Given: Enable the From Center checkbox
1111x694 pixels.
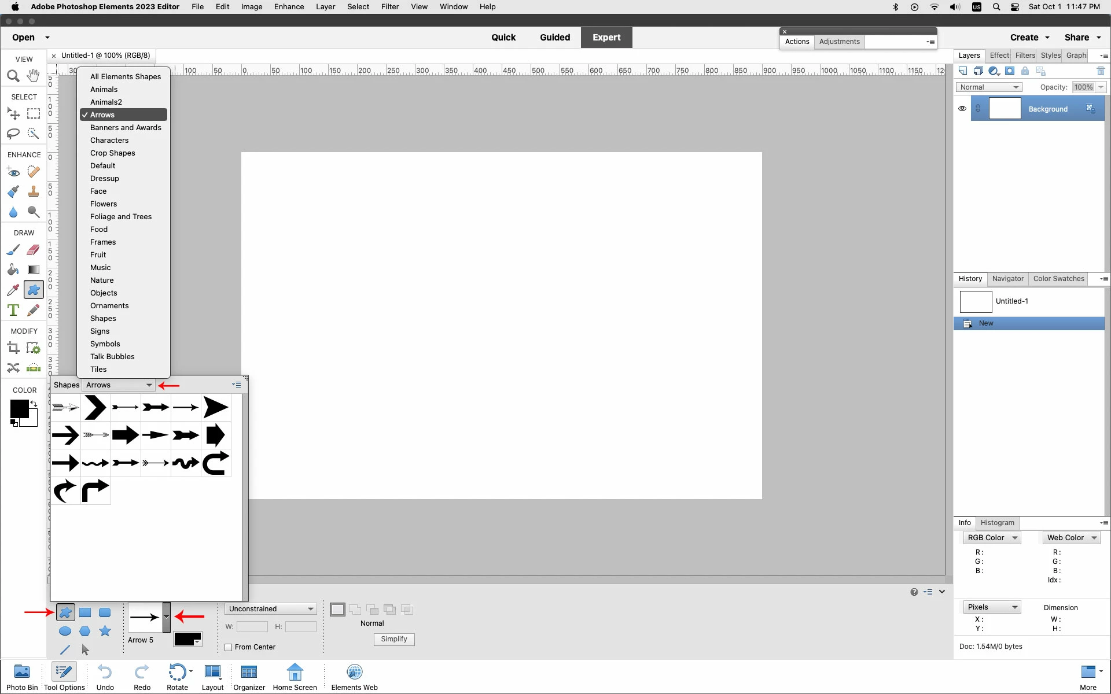Looking at the screenshot, I should coord(229,647).
